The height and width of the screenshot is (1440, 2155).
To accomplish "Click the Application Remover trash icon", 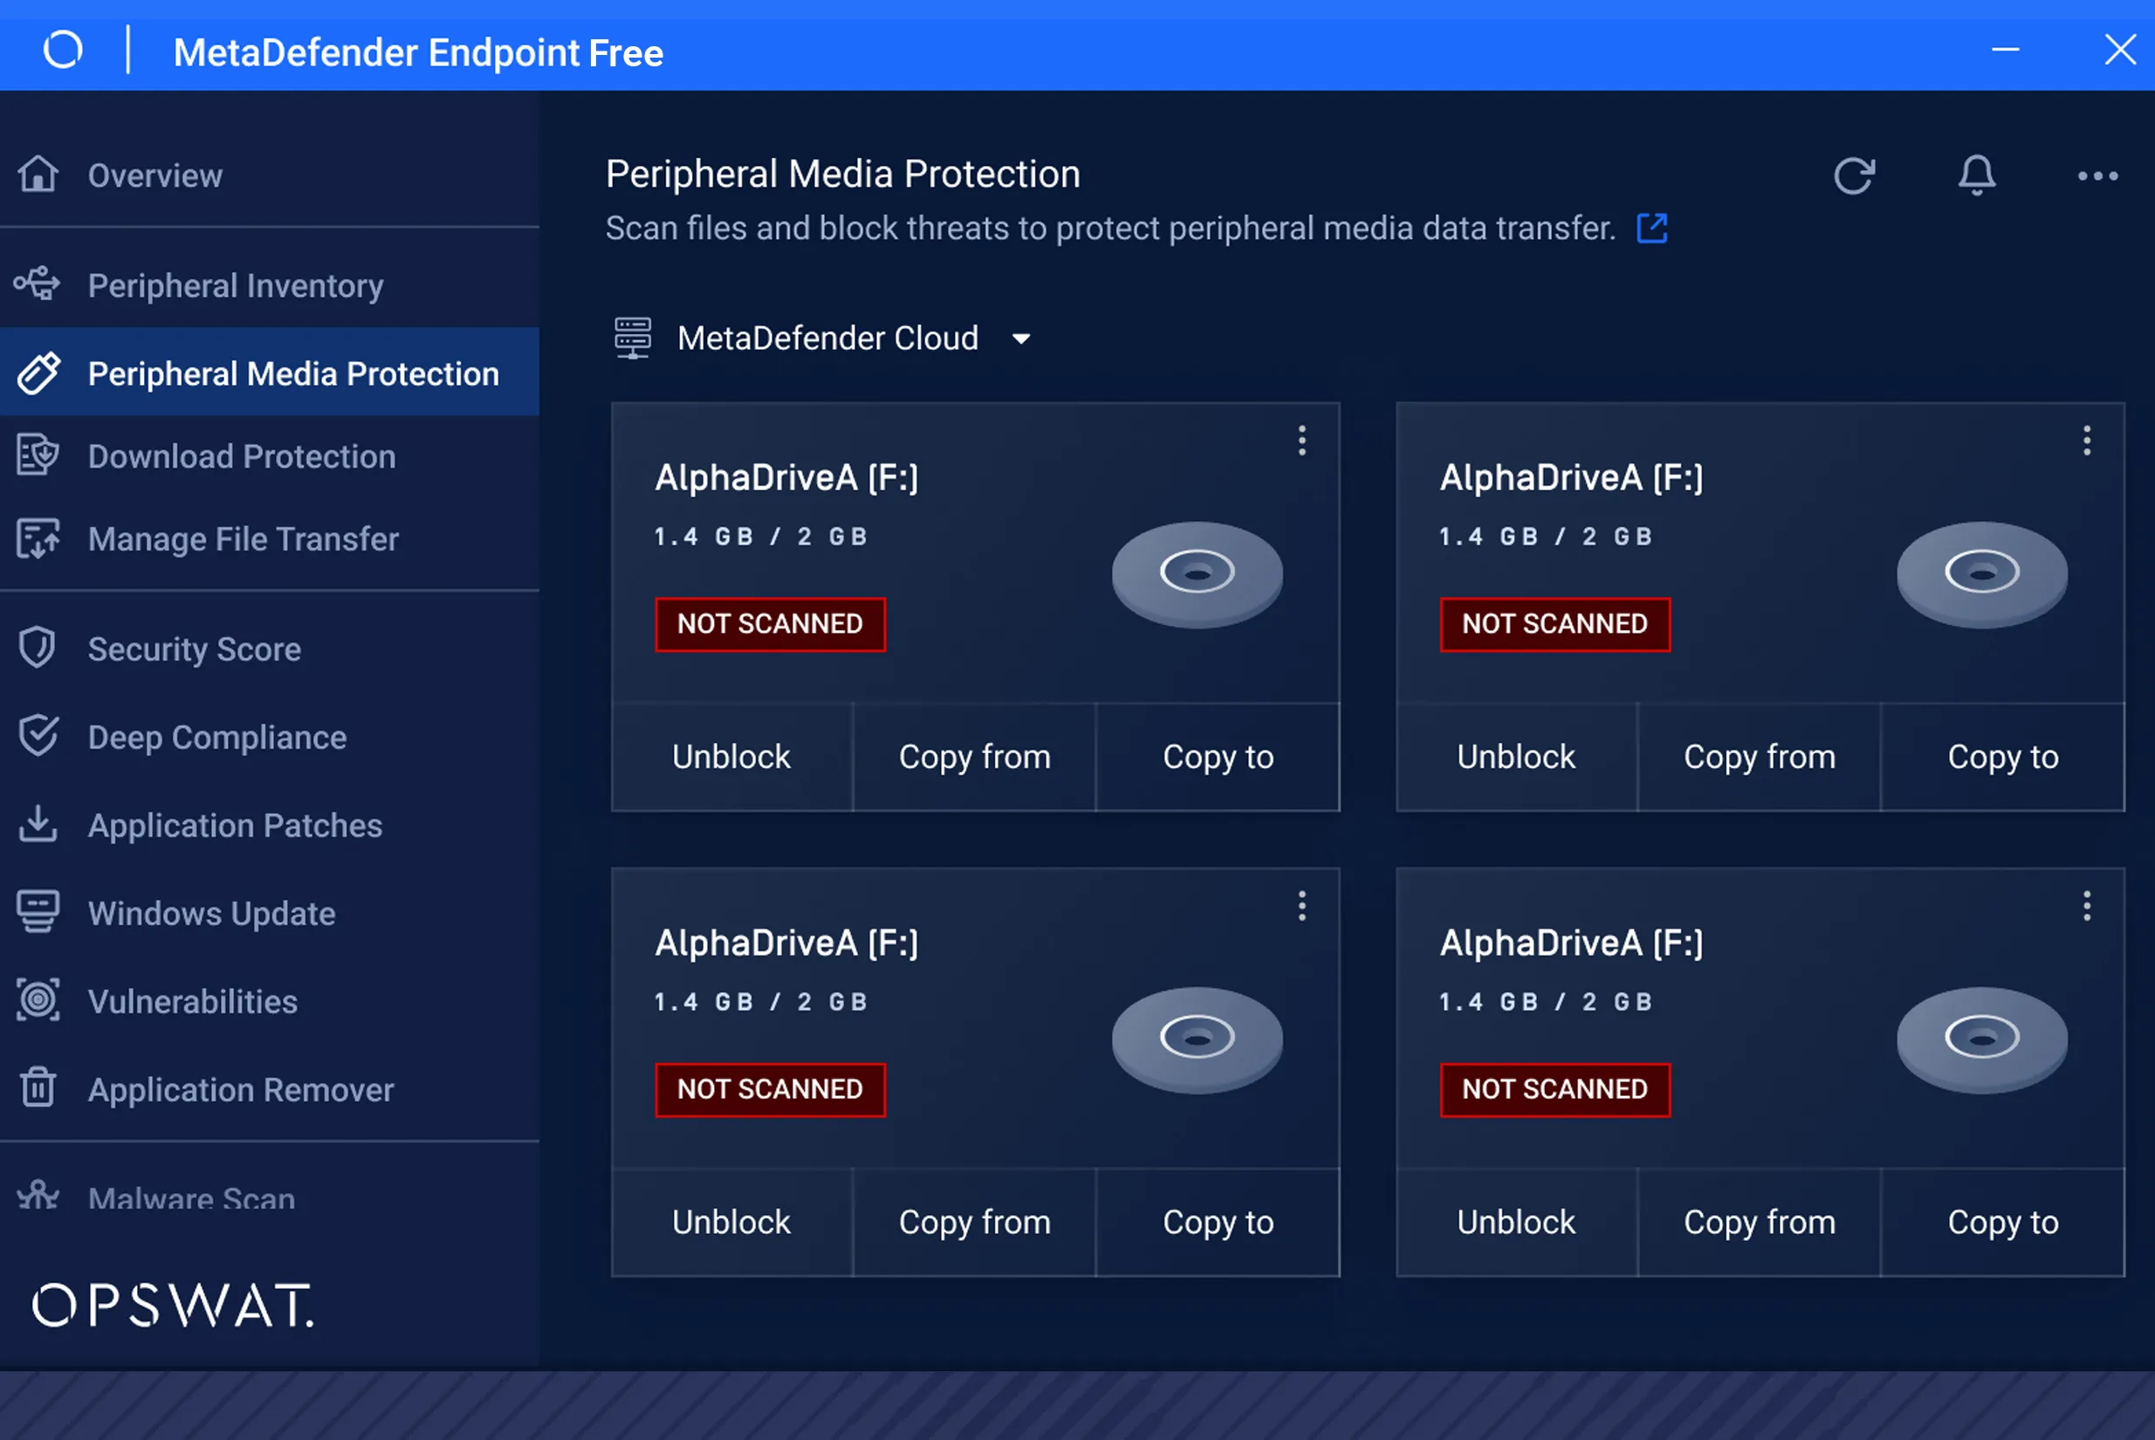I will [38, 1087].
